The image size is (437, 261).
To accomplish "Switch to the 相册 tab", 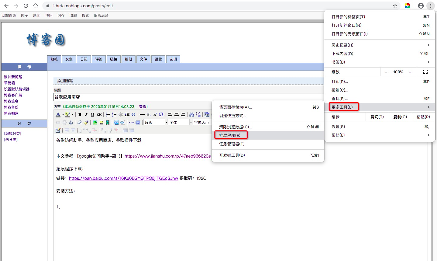I will click(x=129, y=59).
